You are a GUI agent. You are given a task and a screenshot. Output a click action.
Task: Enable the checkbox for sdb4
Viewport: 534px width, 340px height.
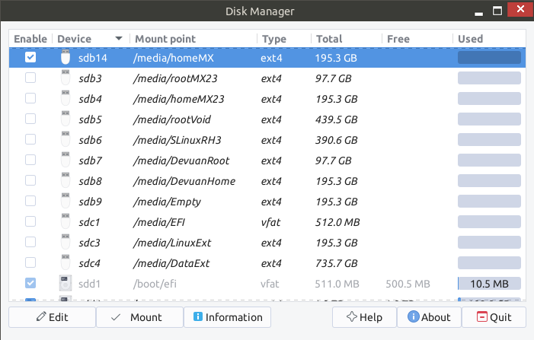click(x=30, y=98)
